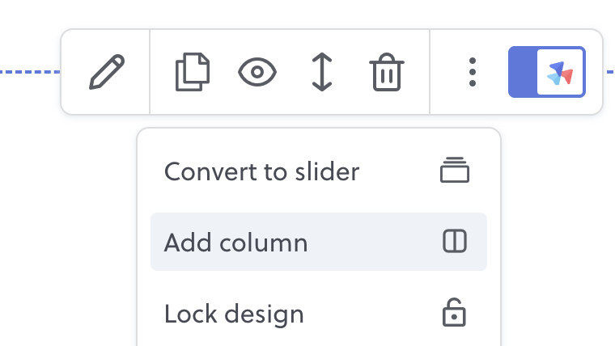
Task: Click the dashed blue line left of the toolbar
Action: click(x=30, y=72)
